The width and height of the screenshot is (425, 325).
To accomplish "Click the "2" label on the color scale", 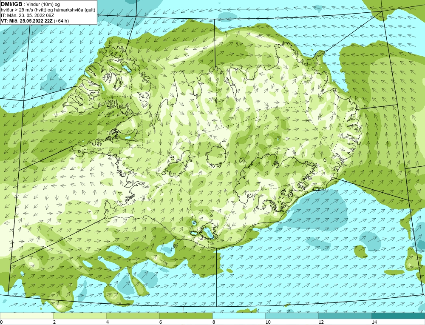I will point(54,322).
